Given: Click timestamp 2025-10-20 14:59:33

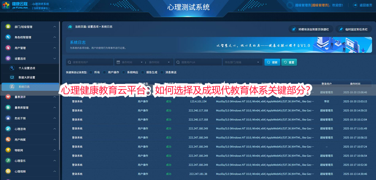Looking at the screenshot, I should pos(355,111).
